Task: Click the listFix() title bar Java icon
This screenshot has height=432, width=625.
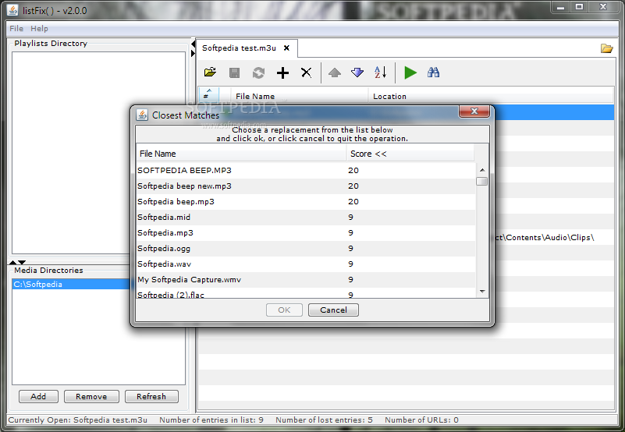Action: coord(13,10)
